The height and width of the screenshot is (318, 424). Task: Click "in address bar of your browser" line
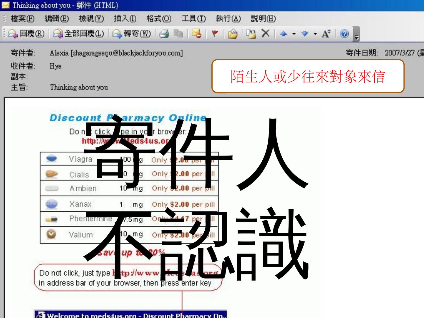click(125, 283)
